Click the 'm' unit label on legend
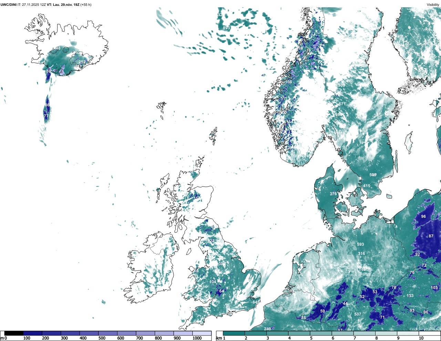The height and width of the screenshot is (341, 441). point(2,338)
